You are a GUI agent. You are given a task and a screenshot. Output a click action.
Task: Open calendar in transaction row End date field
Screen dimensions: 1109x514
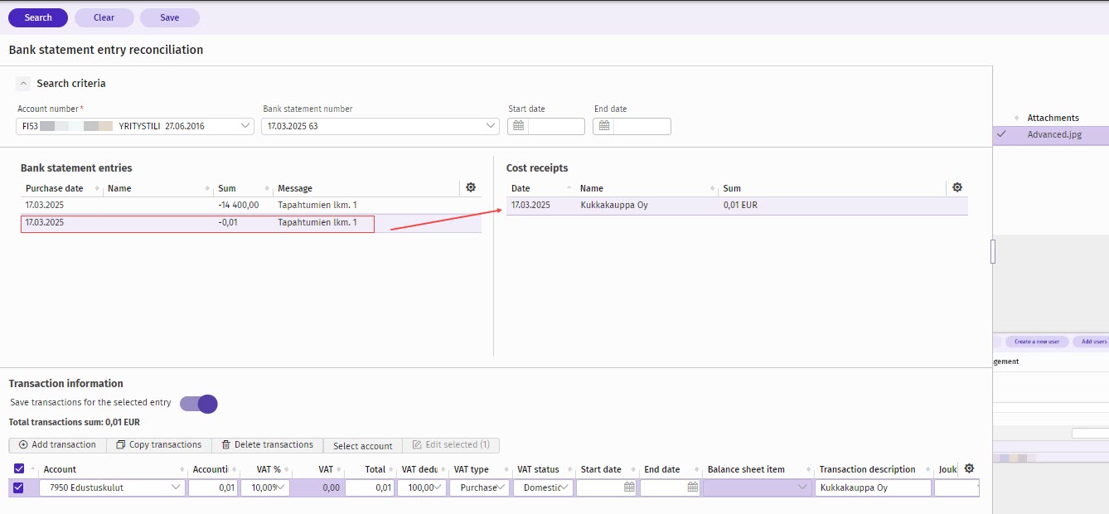tap(693, 487)
